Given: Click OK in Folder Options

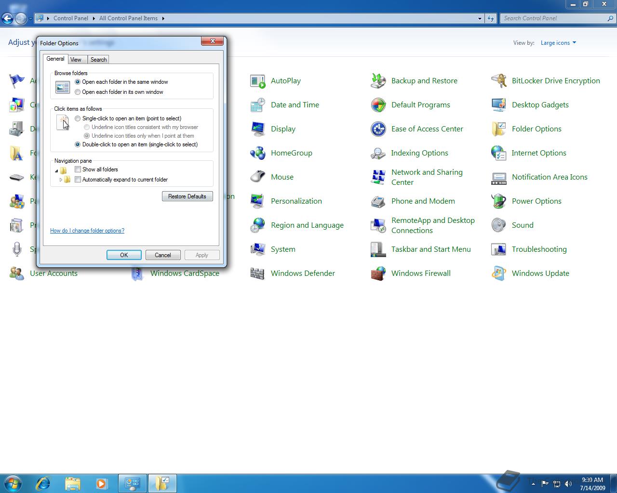Looking at the screenshot, I should click(124, 255).
